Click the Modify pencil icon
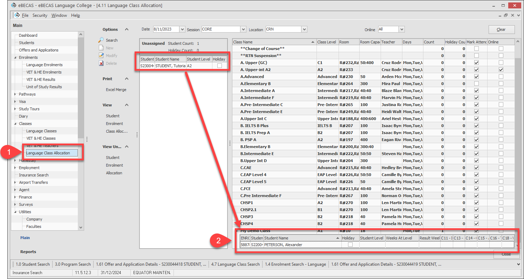524x279 pixels. [101, 56]
